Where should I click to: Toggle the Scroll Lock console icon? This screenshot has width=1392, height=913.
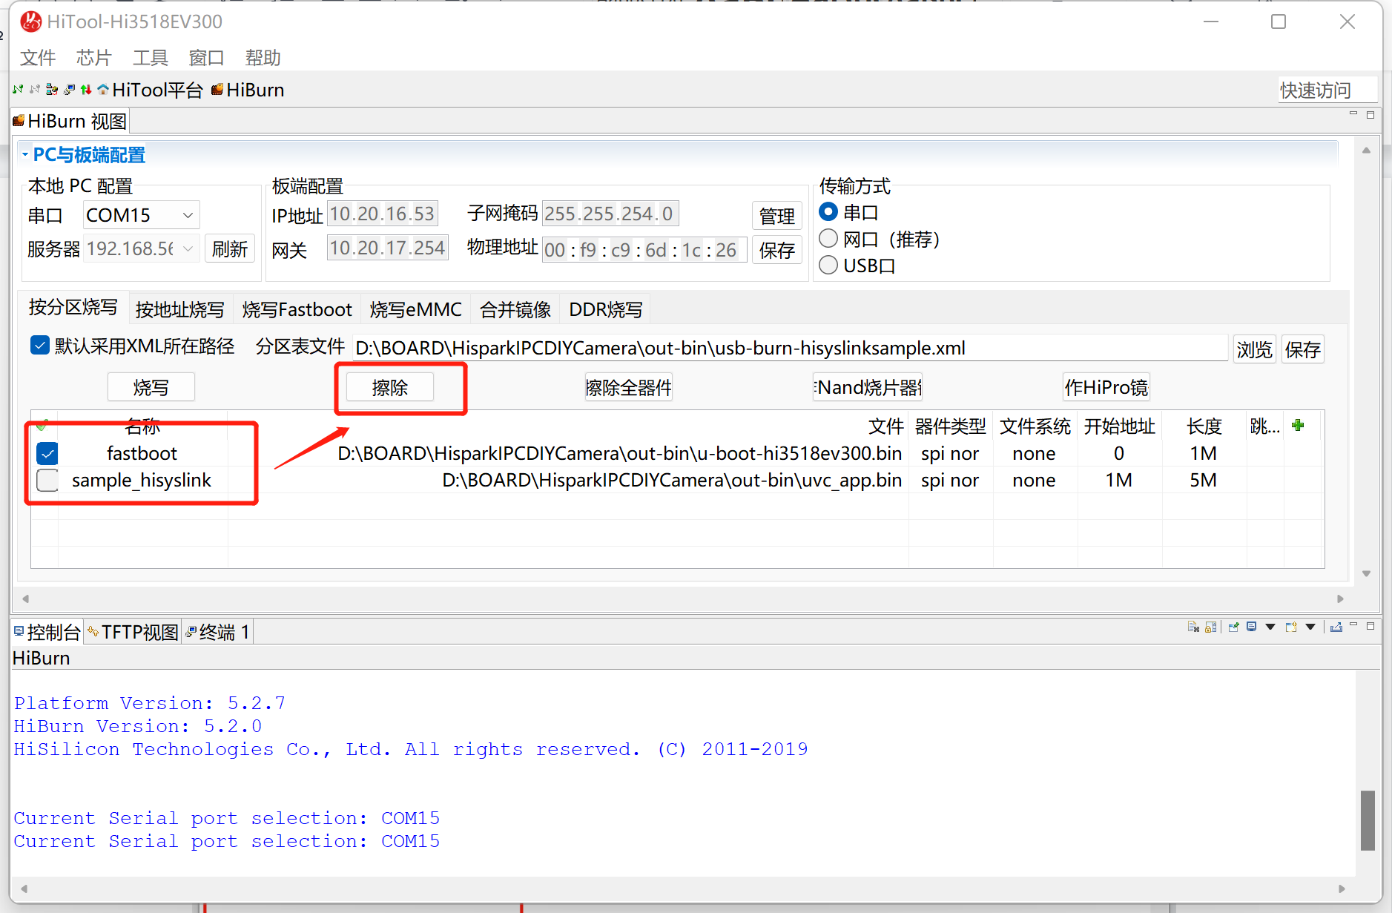[x=1211, y=627]
